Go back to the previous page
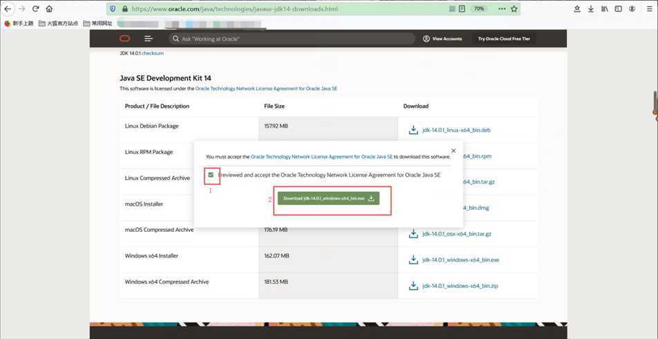658x339 pixels. 8,9
